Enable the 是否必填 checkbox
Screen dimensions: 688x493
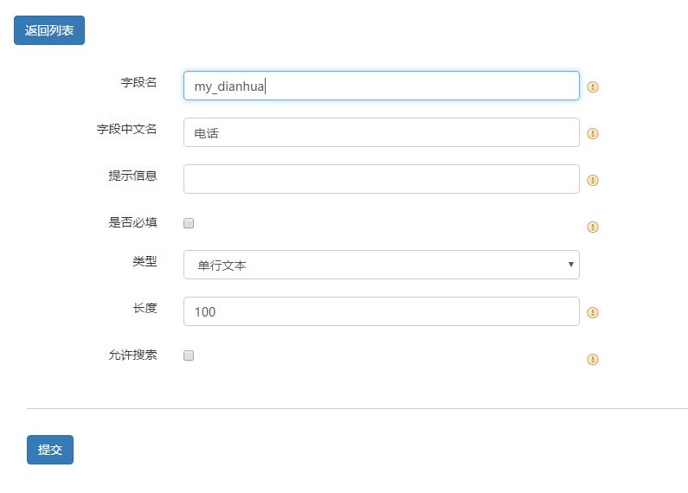click(x=189, y=223)
